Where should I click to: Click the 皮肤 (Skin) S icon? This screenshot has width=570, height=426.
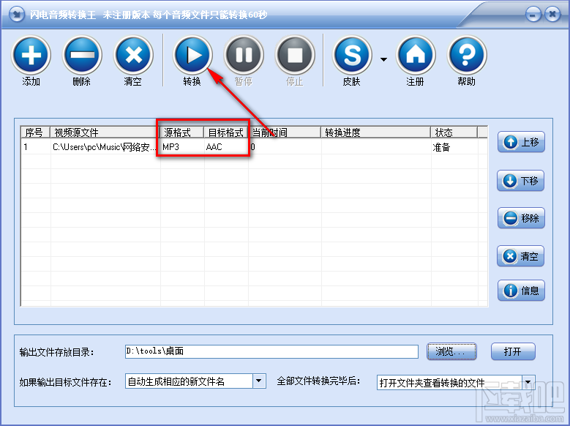tap(352, 55)
